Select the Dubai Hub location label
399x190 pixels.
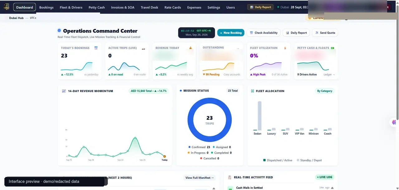[16, 18]
